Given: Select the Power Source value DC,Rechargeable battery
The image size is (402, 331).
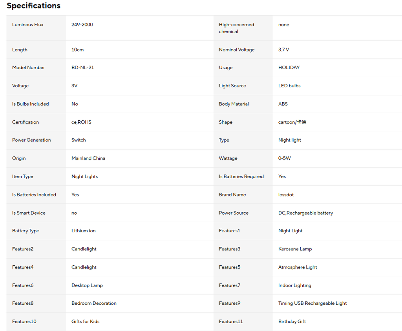Looking at the screenshot, I should 305,213.
